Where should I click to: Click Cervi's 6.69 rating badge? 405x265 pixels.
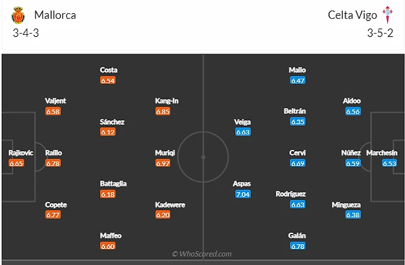click(x=297, y=163)
